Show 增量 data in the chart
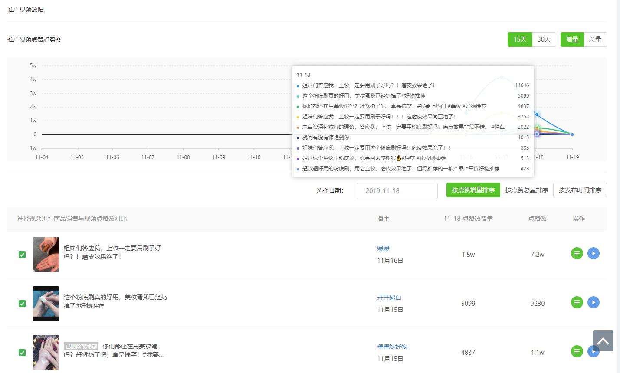The image size is (620, 373). coord(572,39)
